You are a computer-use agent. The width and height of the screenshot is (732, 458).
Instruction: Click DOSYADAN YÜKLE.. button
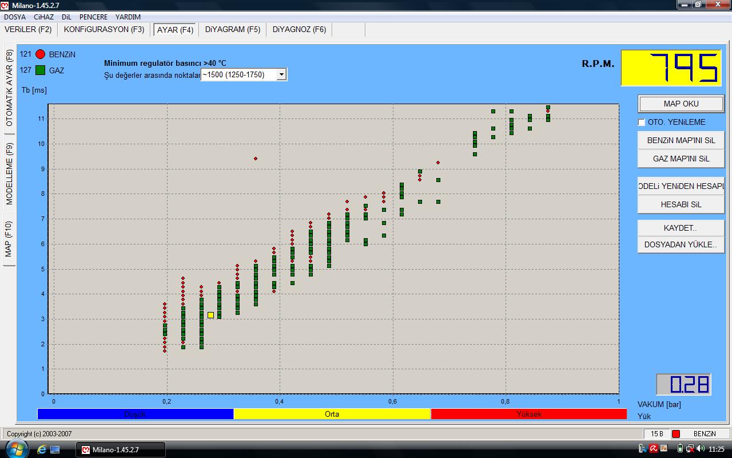681,244
